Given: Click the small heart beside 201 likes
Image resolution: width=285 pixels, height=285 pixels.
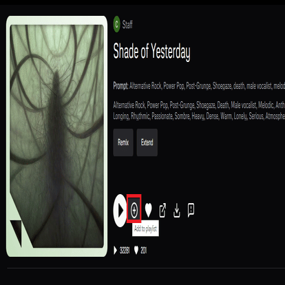Looking at the screenshot, I should (136, 251).
